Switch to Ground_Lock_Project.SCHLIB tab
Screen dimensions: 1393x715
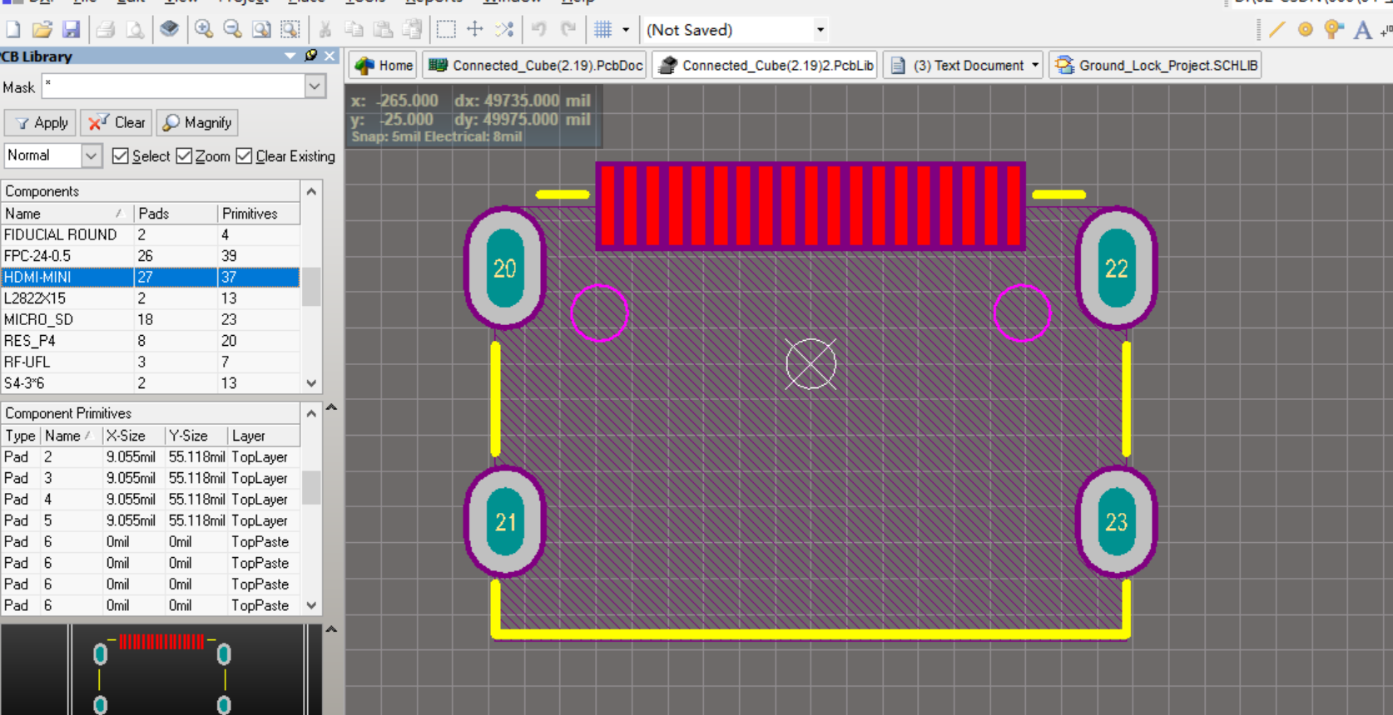click(1157, 66)
